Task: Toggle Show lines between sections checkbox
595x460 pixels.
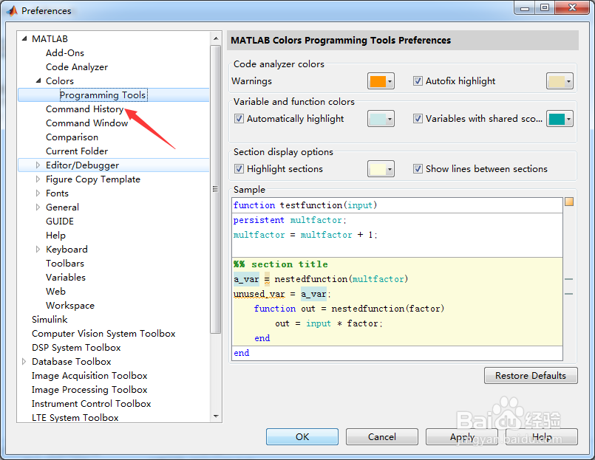Action: (418, 169)
